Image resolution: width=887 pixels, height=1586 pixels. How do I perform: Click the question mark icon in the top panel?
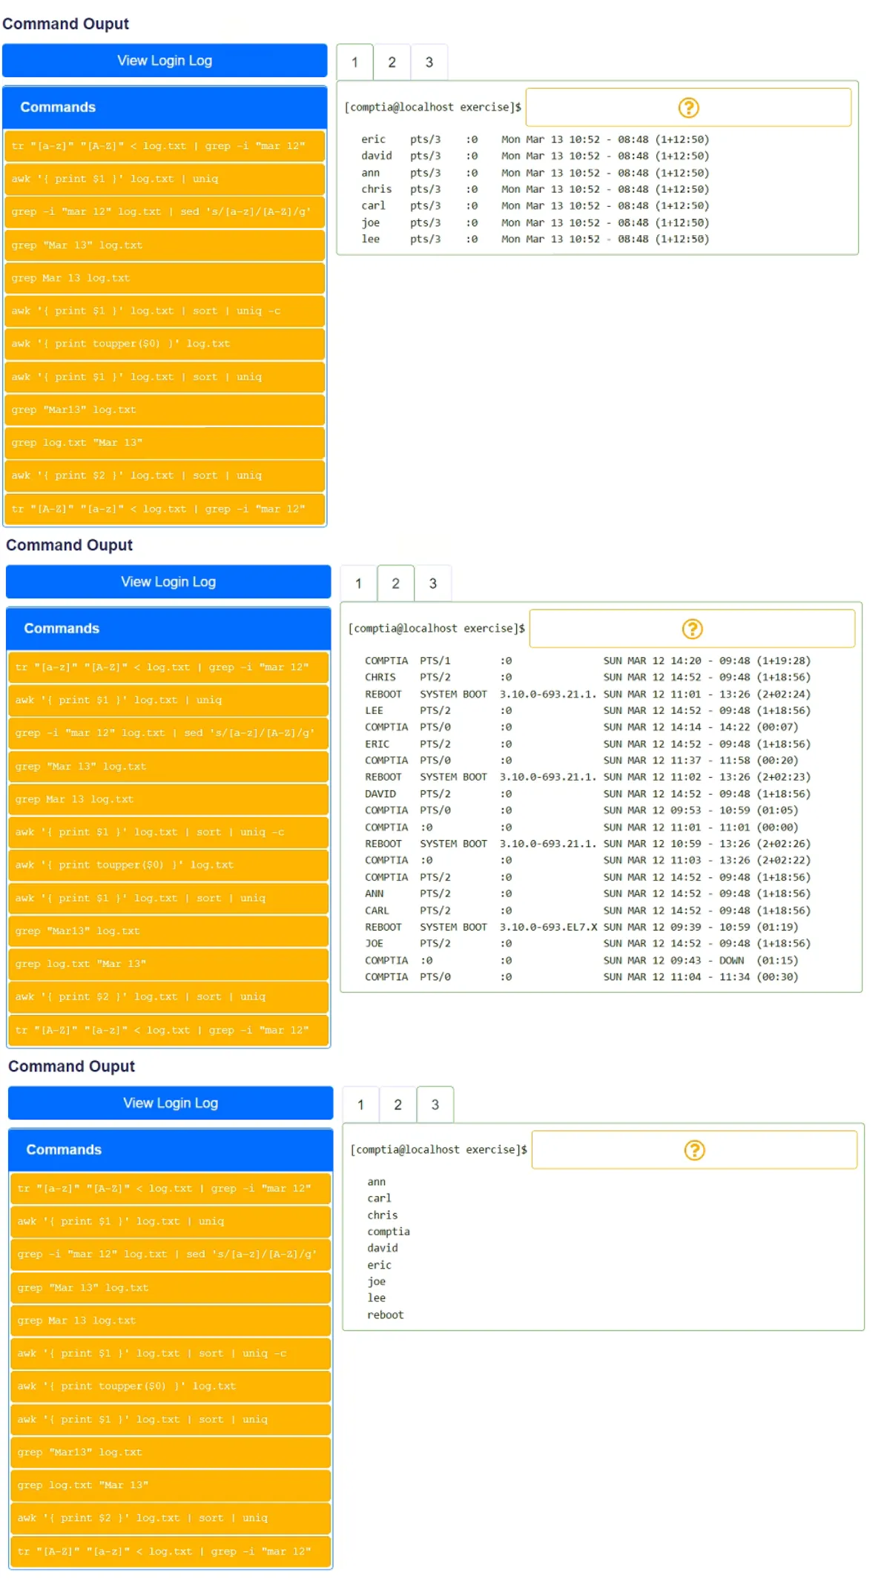[688, 108]
